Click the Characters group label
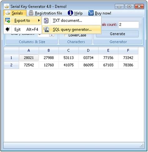148x152 pixels. 76,42
